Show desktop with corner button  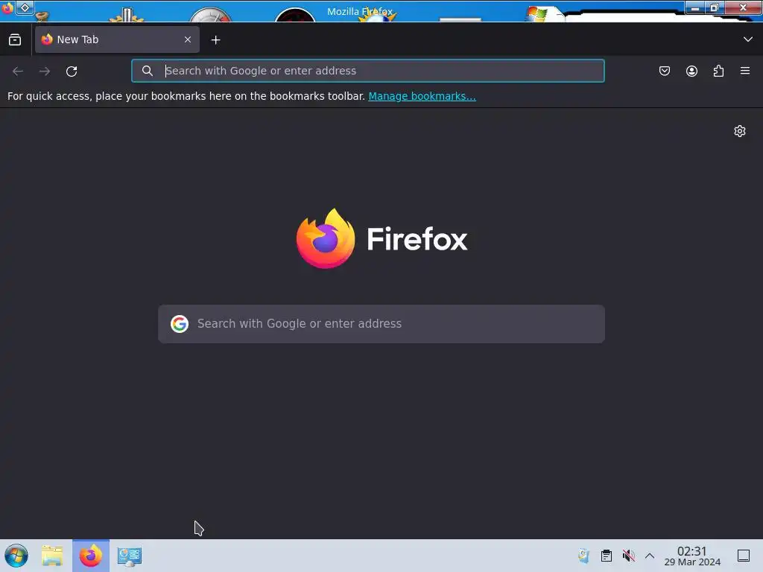pos(744,556)
